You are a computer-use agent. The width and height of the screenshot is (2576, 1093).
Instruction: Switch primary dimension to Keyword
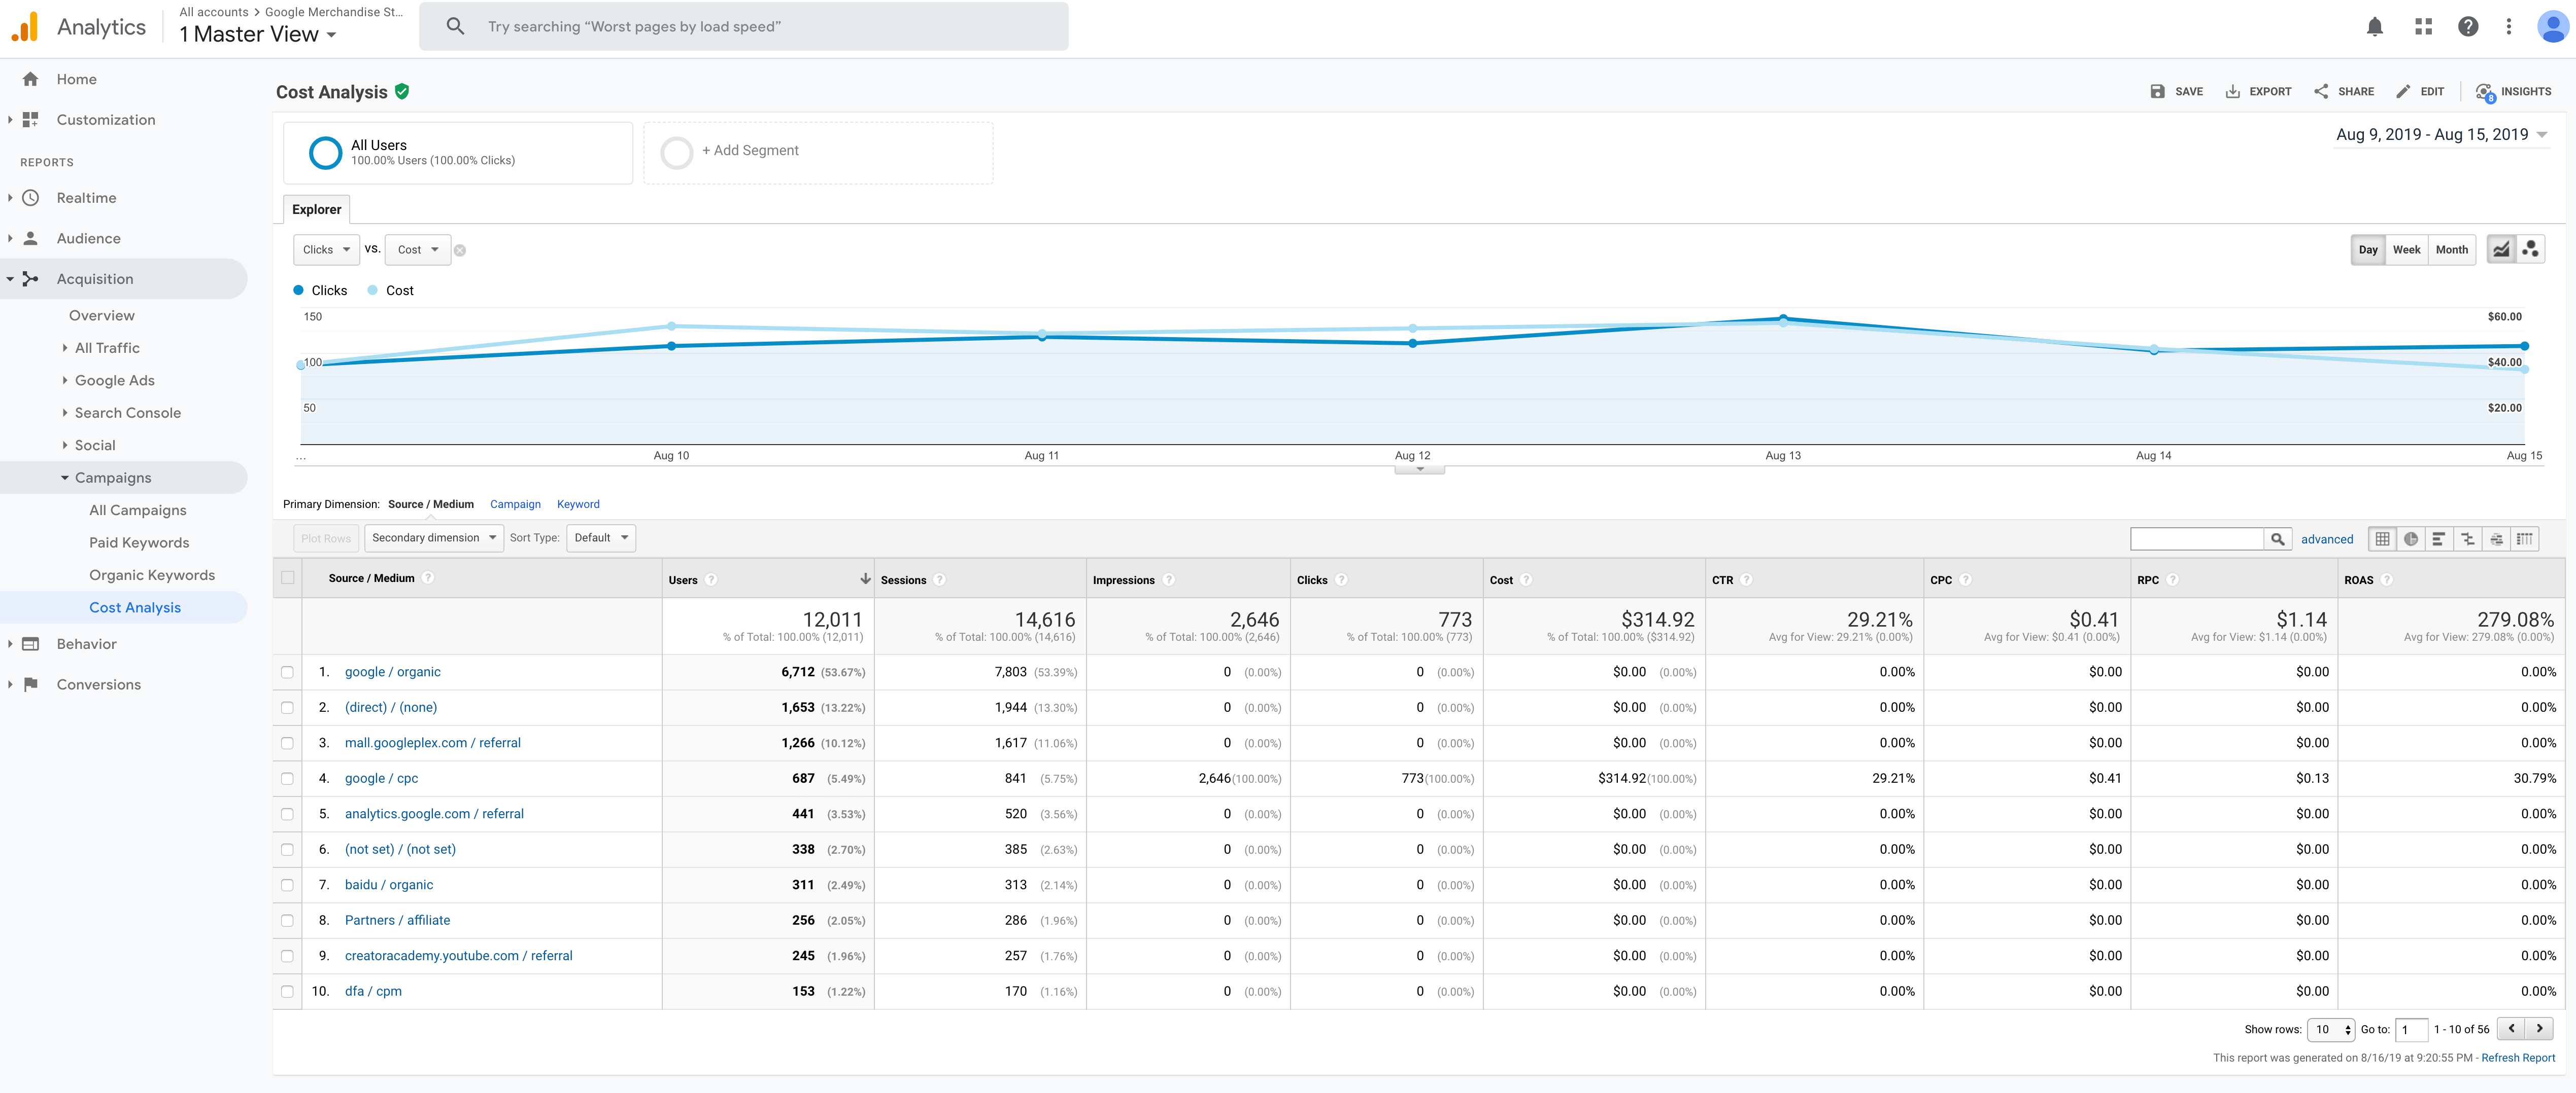(x=578, y=504)
